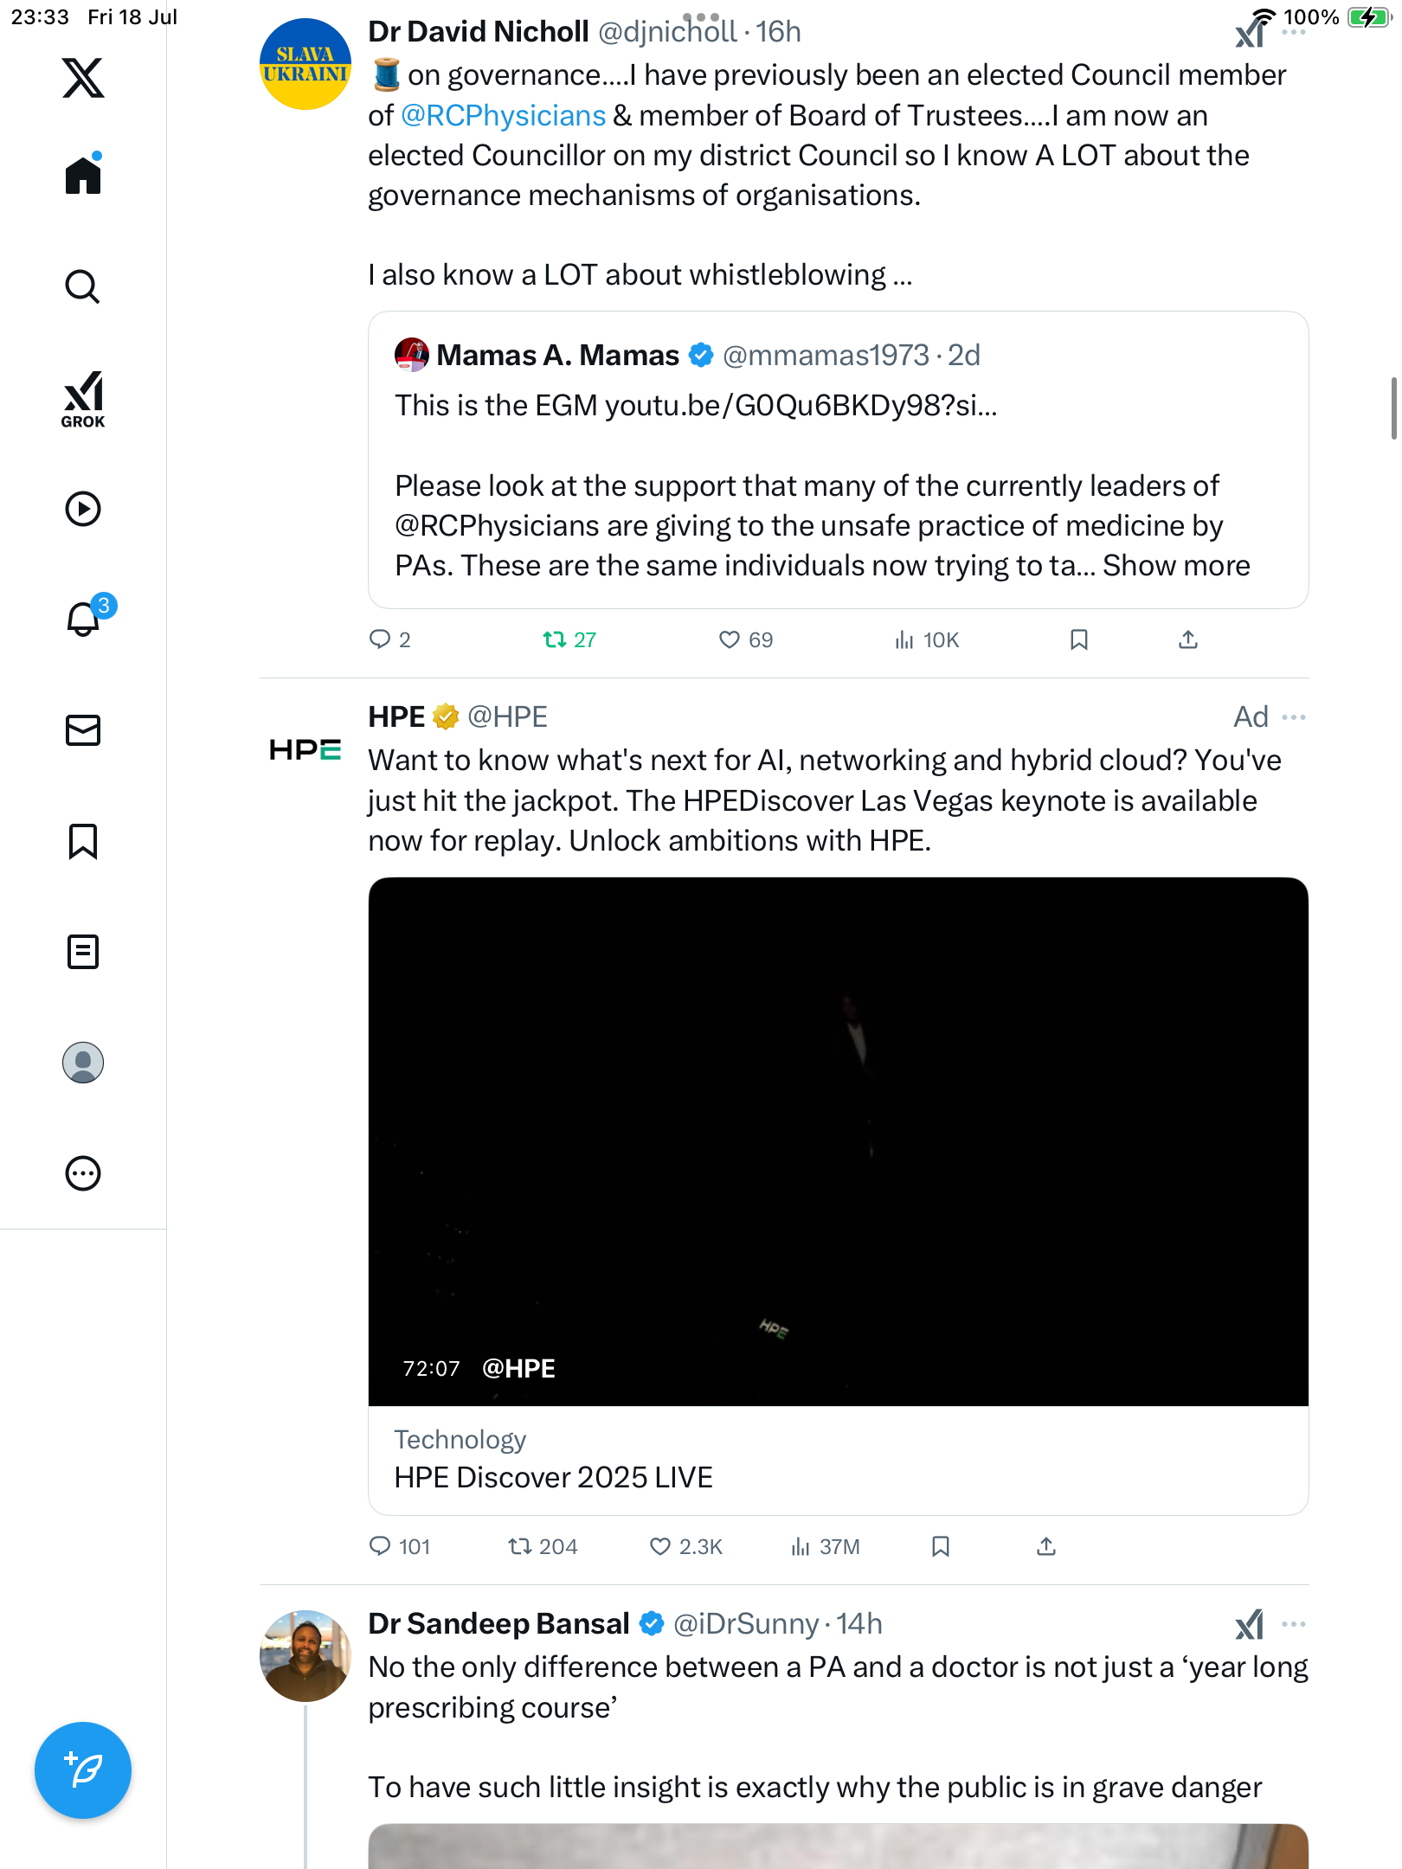Go to the Home feed

(83, 175)
